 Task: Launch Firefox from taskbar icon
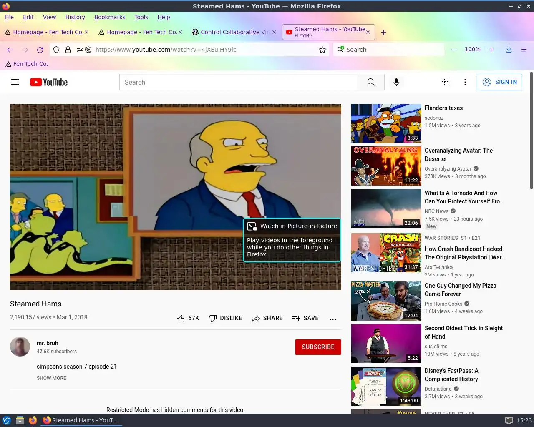click(x=33, y=420)
